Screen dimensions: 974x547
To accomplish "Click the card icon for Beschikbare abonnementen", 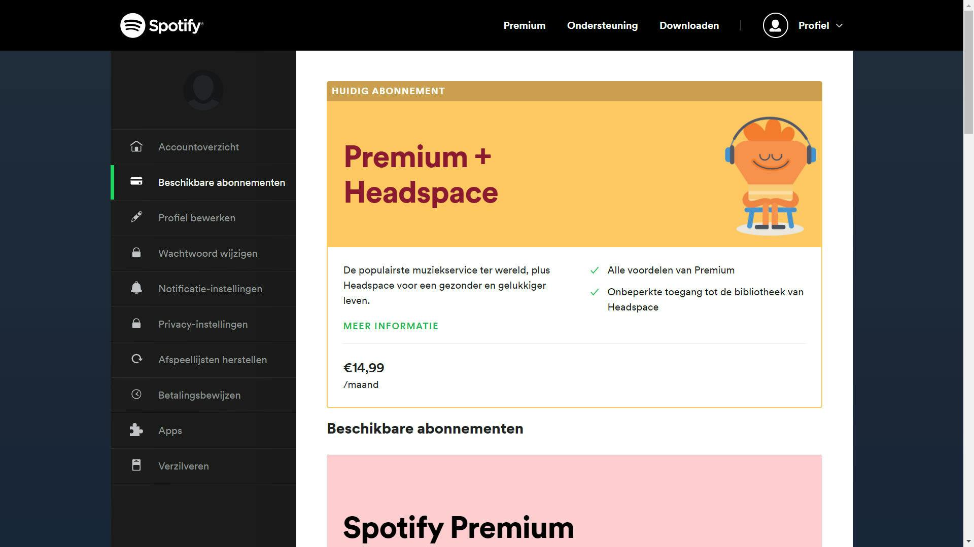I will (x=136, y=181).
